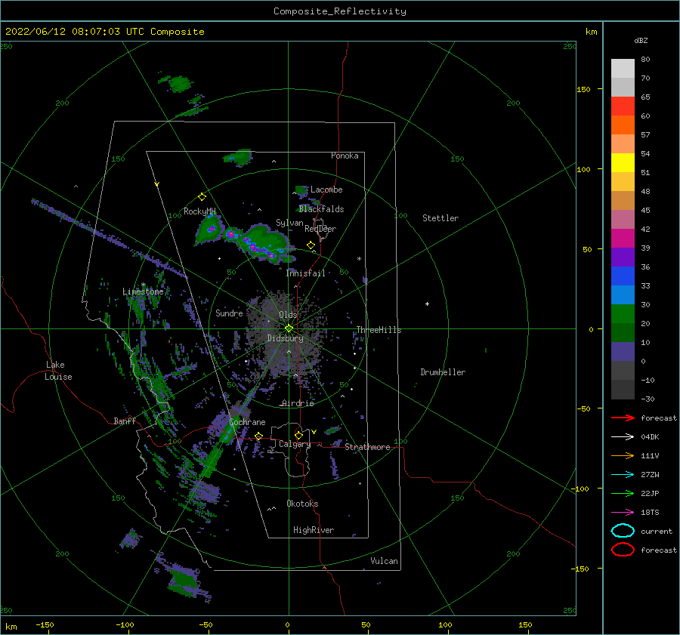Pick the green swatch below 30 dBZ
Viewport: 680px width, 635px height.
pos(623,314)
